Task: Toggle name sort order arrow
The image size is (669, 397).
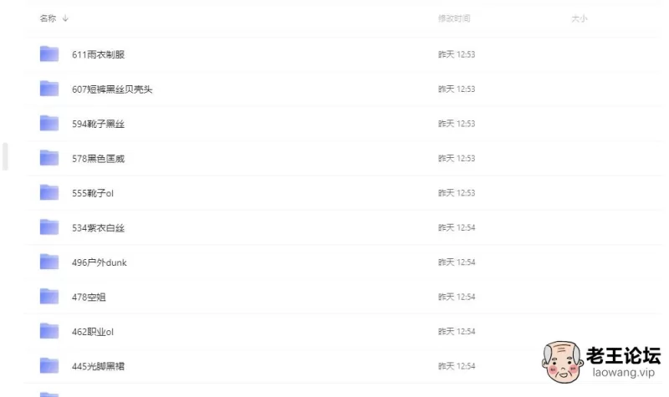Action: 65,18
